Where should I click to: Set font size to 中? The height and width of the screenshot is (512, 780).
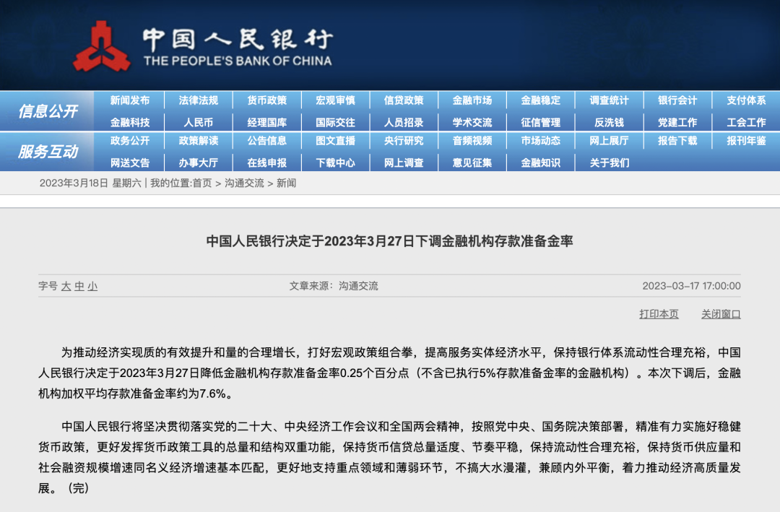point(79,286)
